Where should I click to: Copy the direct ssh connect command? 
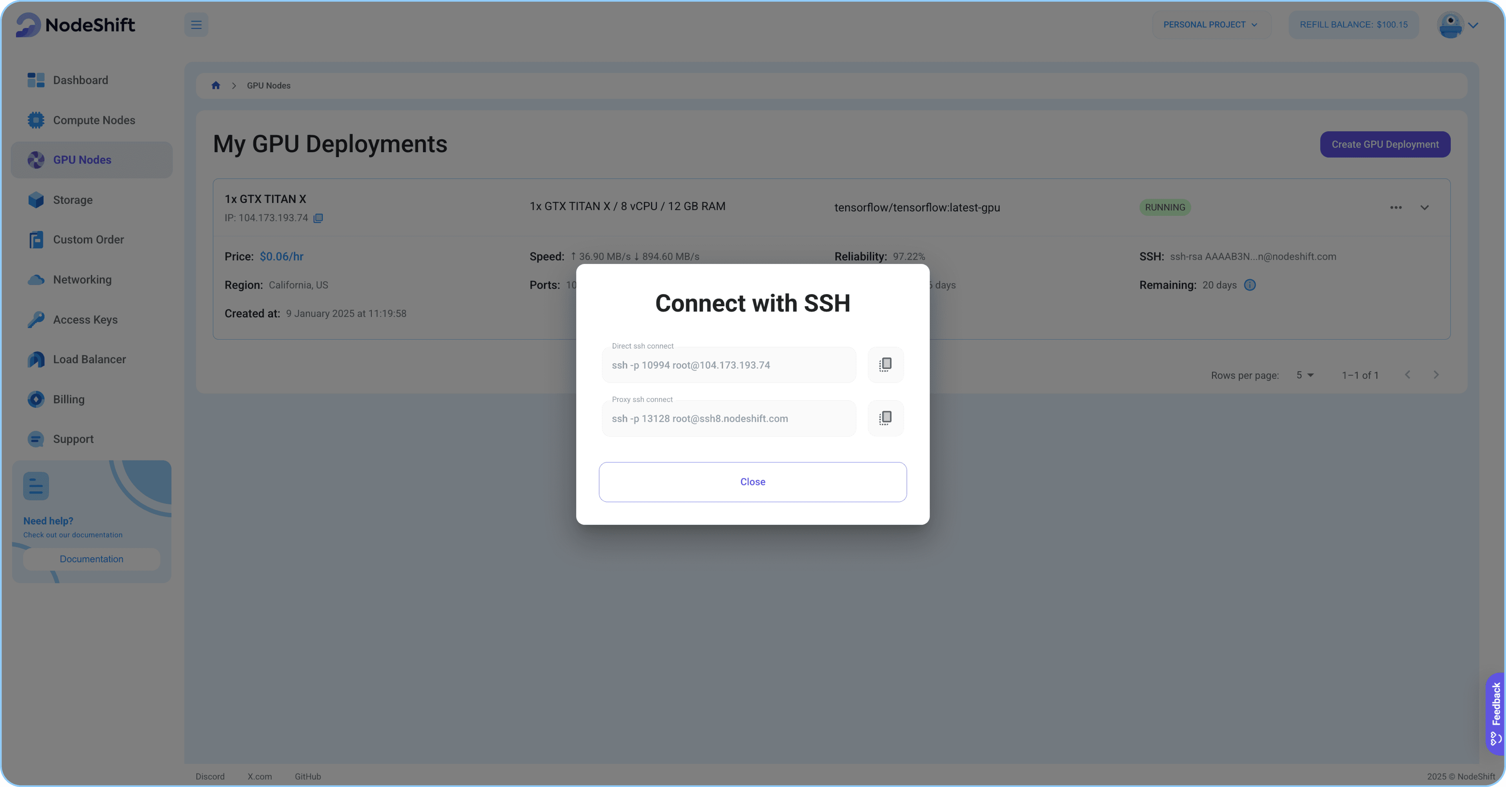[x=885, y=365]
